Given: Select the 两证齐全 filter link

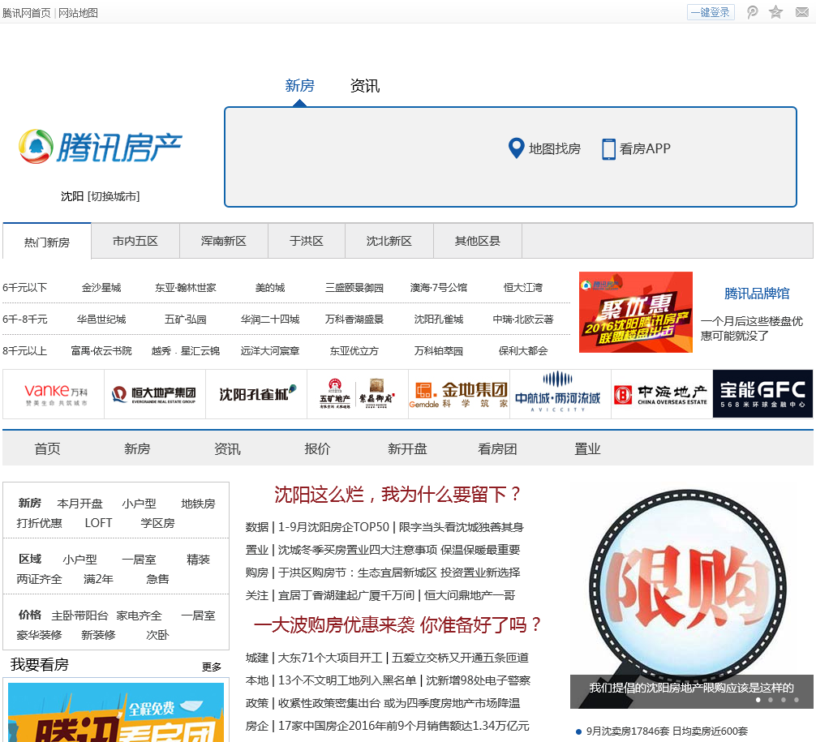Looking at the screenshot, I should 40,579.
